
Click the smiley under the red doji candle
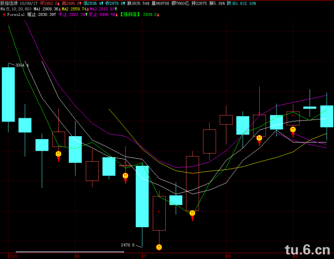(125, 176)
